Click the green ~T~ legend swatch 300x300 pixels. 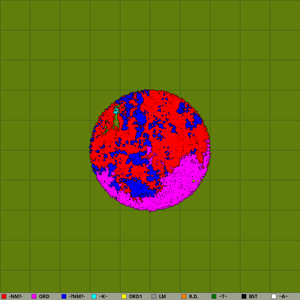pos(214,296)
